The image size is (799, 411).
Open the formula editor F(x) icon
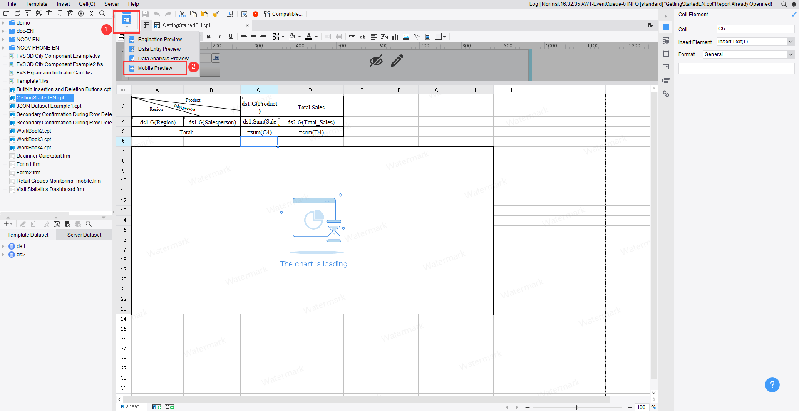[x=384, y=37]
